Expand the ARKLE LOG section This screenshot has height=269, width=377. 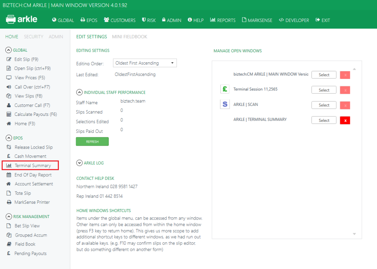pos(79,163)
